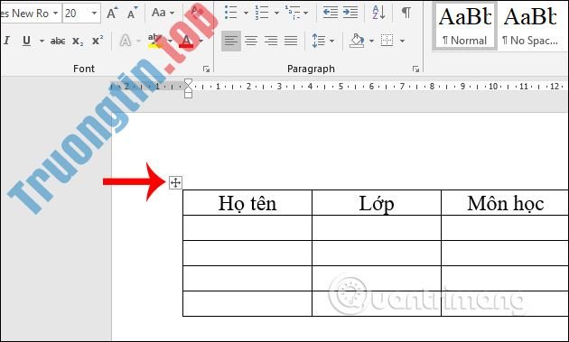Open Paragraph dialog launcher
Image resolution: width=569 pixels, height=342 pixels.
415,69
